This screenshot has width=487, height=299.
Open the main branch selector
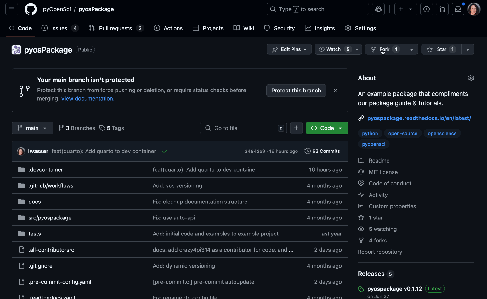tap(32, 128)
